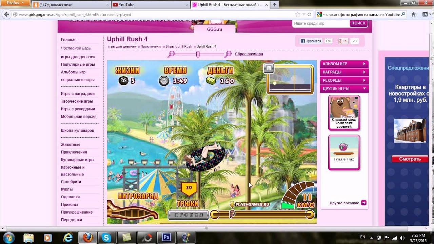Click the volume icon in the system tray
Image resolution: width=434 pixels, height=244 pixels.
pyautogui.click(x=402, y=238)
